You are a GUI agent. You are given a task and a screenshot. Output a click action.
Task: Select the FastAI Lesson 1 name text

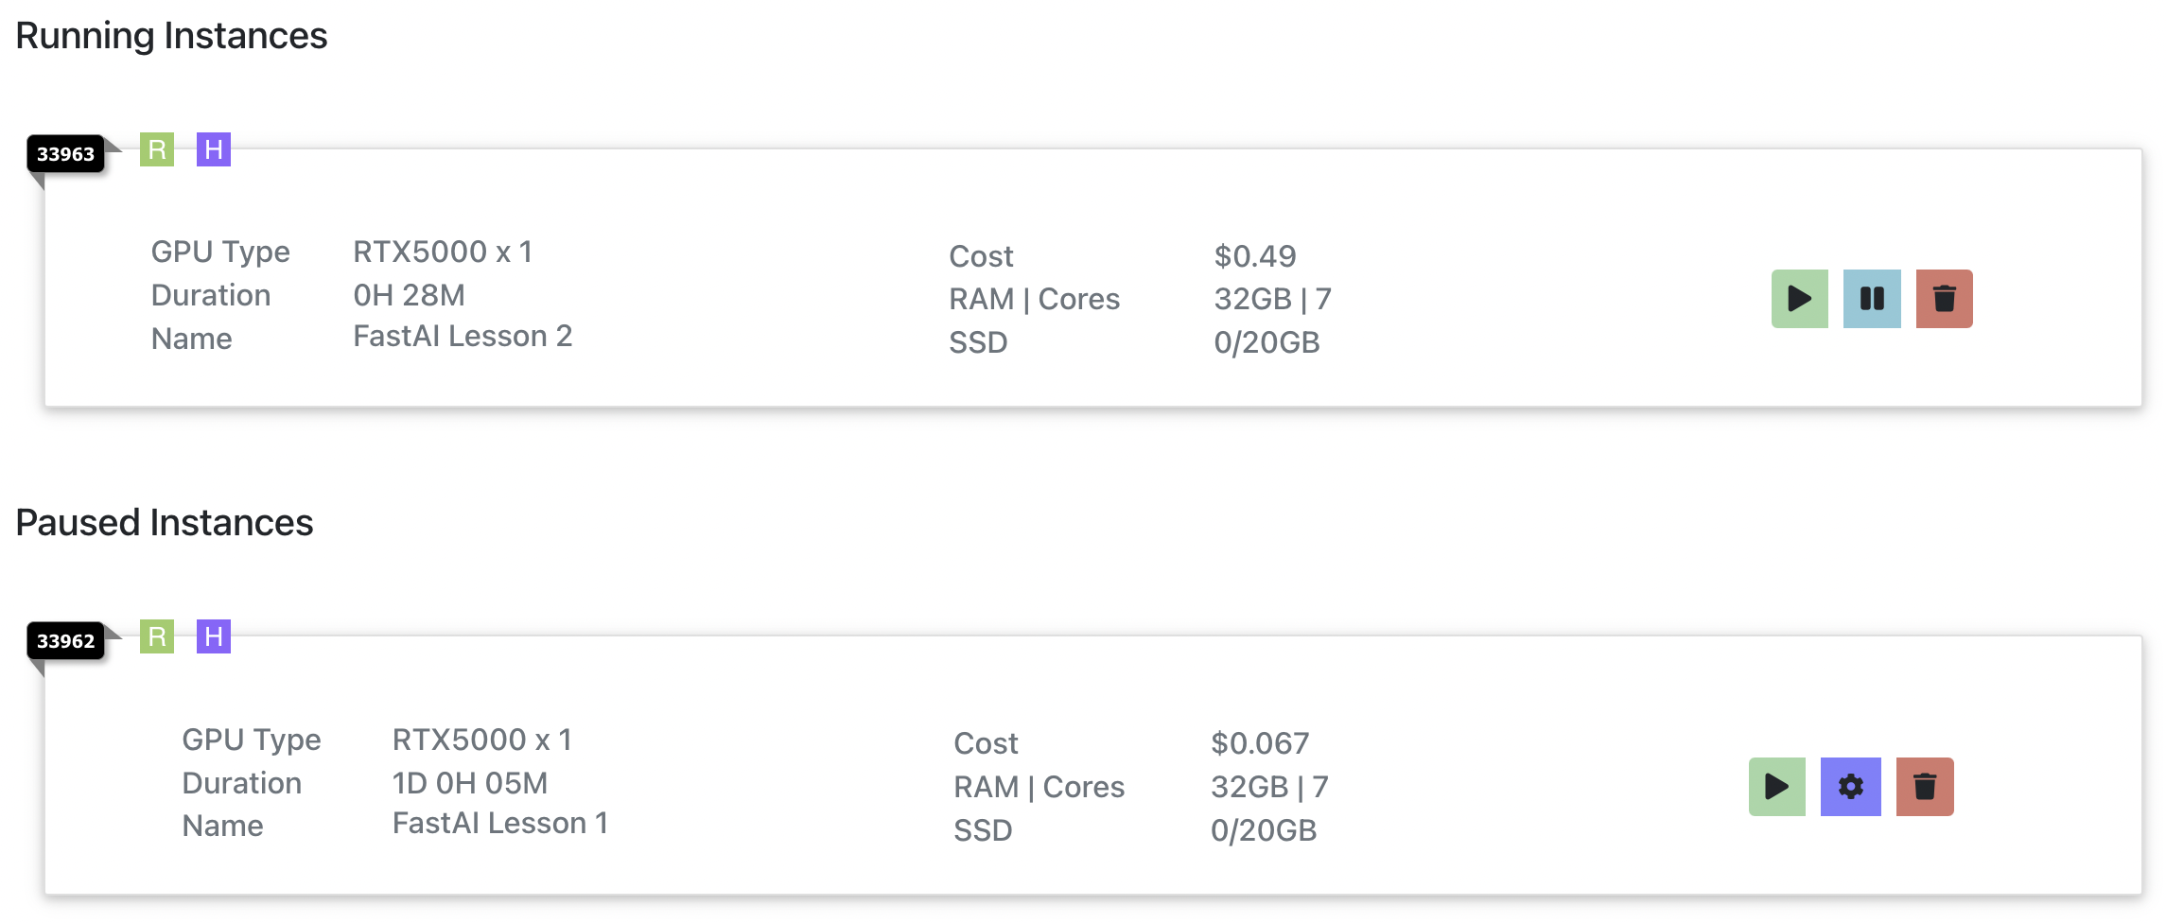(x=499, y=824)
